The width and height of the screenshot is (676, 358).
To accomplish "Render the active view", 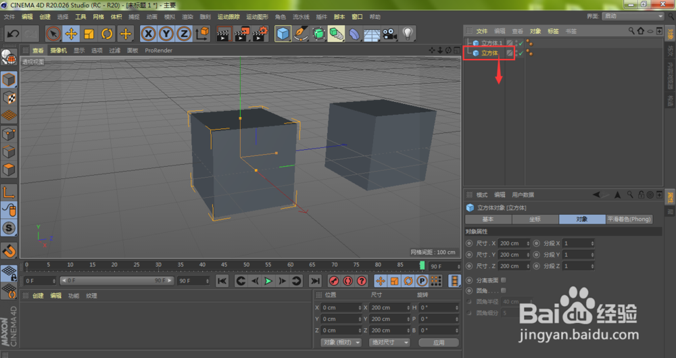I will tap(223, 34).
